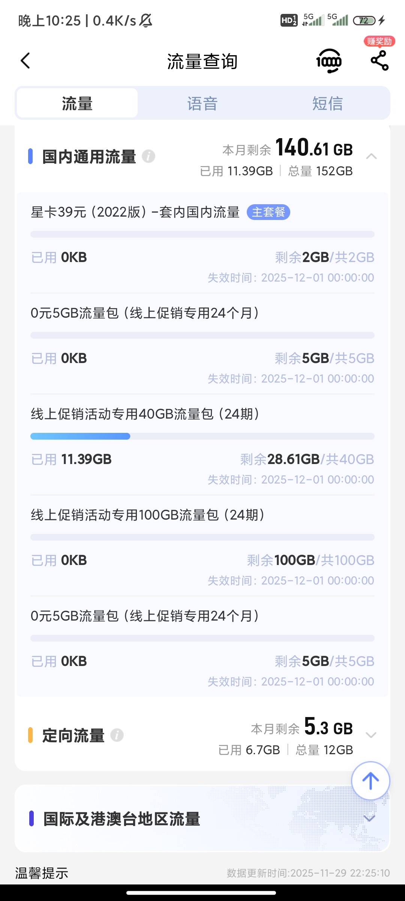This screenshot has width=405, height=901.
Task: Tap info icon beside 定向流量
Action: (117, 735)
